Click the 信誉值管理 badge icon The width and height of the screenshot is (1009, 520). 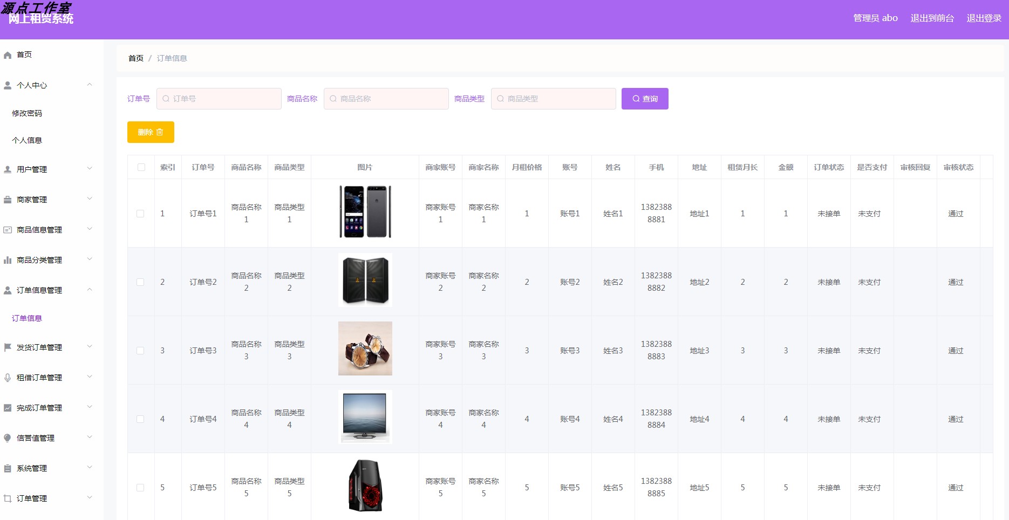click(x=8, y=437)
